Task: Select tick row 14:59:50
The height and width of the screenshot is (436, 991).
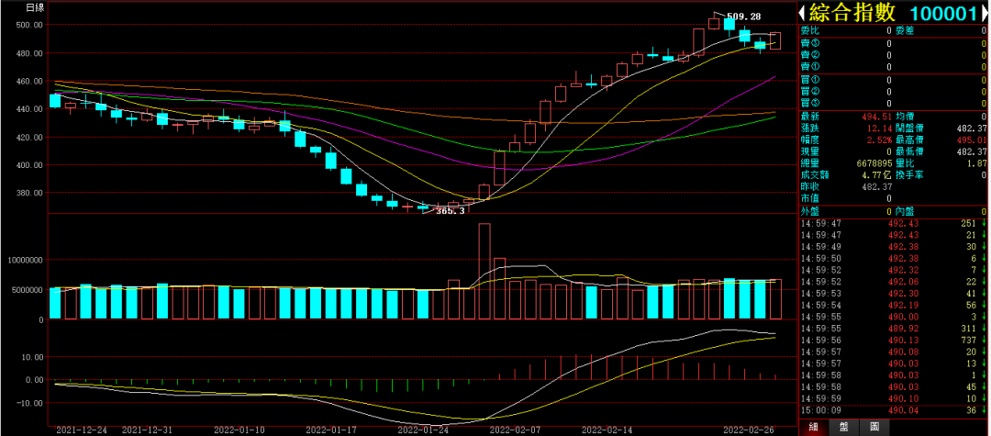Action: (x=894, y=259)
